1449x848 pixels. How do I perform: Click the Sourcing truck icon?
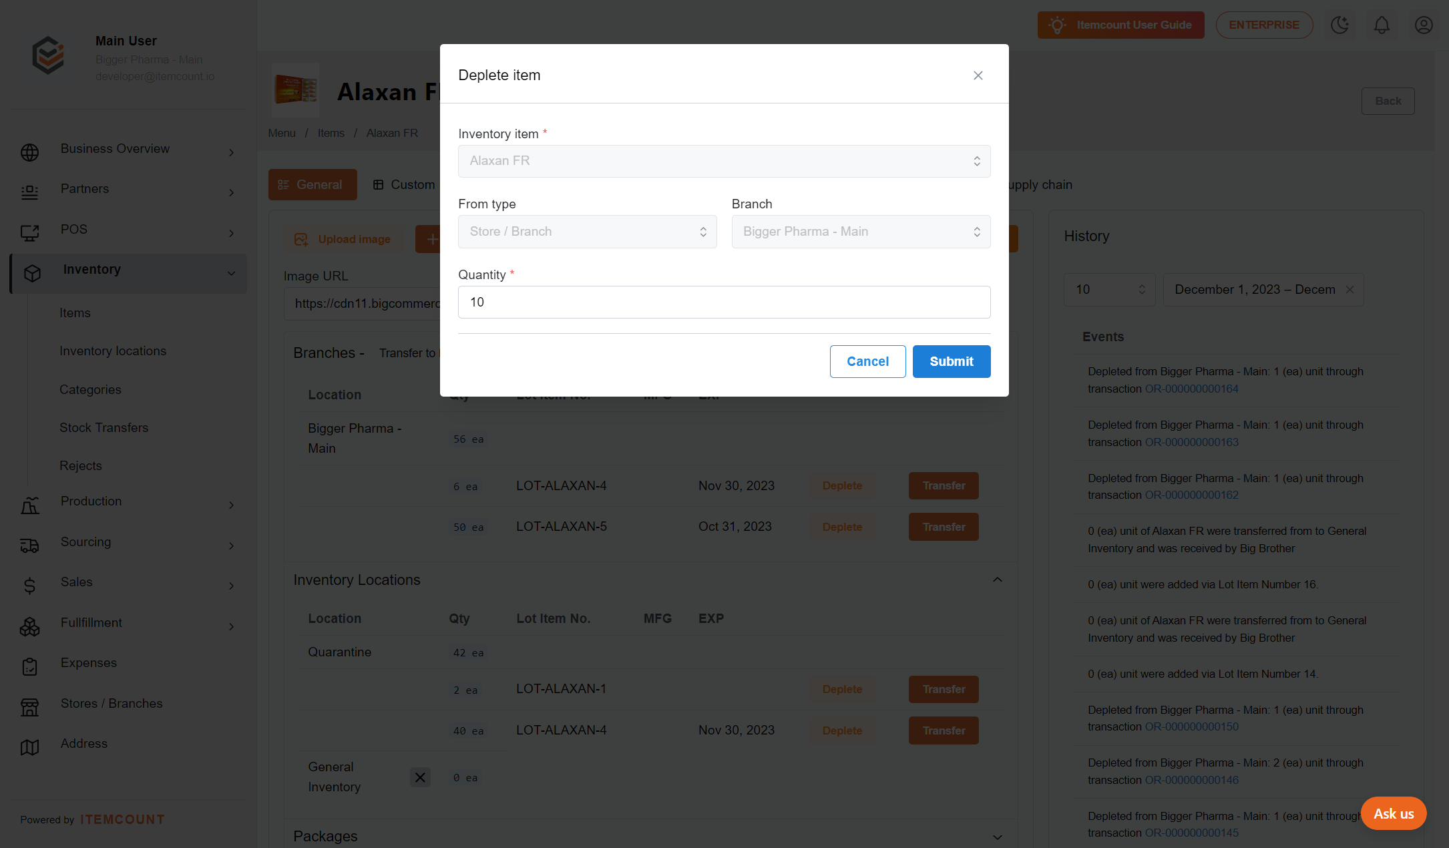pos(29,546)
